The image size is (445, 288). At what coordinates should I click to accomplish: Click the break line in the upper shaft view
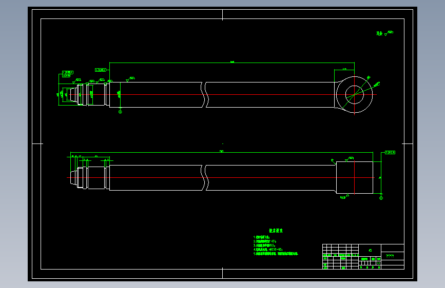tap(205, 95)
